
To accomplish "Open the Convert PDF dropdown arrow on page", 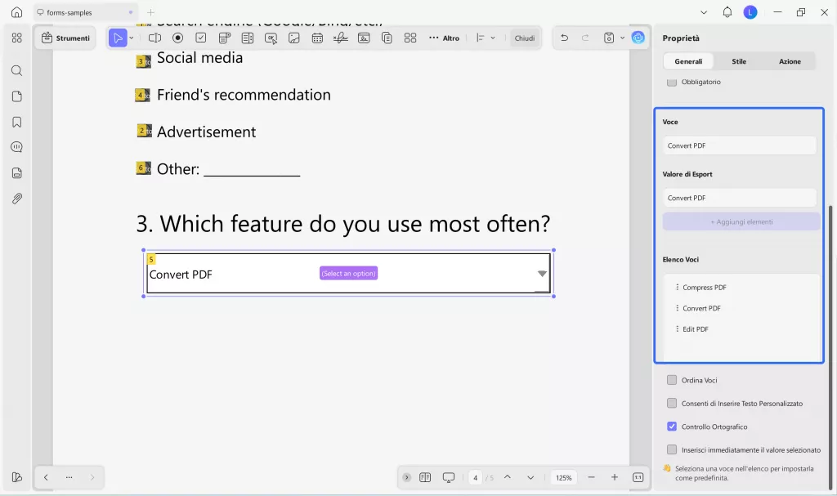I will click(x=542, y=274).
